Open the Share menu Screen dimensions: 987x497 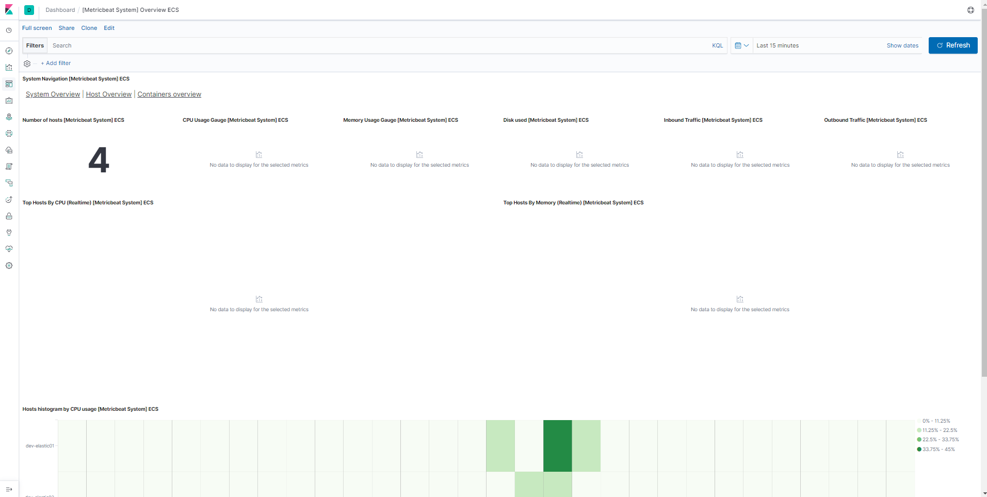[66, 28]
